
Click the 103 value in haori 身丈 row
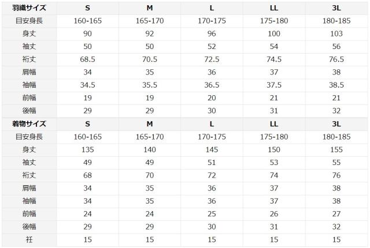336,34
